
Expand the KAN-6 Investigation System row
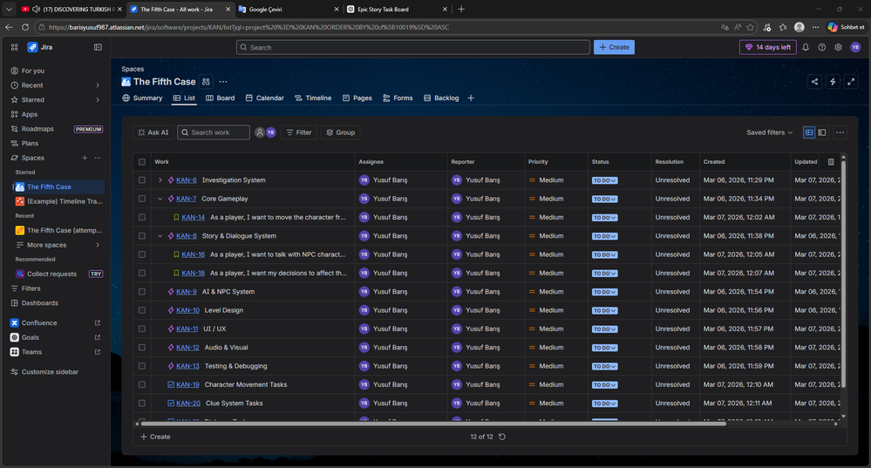[x=160, y=180]
